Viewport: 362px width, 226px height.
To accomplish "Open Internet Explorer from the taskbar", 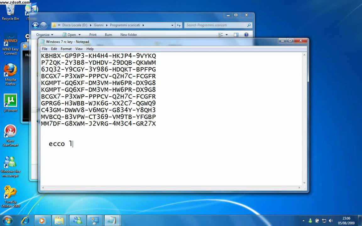I will (25, 220).
